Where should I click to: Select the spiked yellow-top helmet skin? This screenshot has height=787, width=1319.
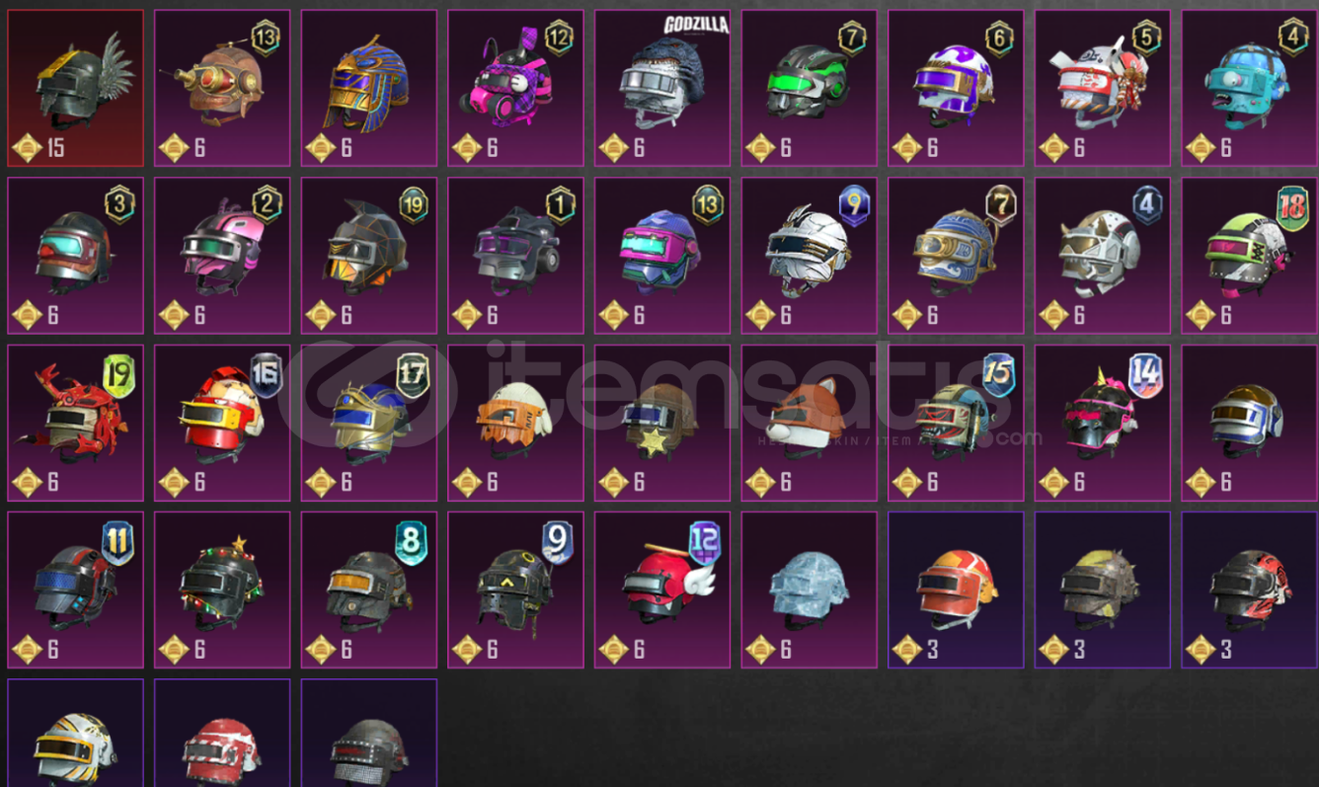point(1103,590)
